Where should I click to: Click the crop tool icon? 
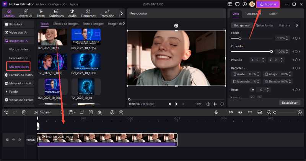coord(81,112)
